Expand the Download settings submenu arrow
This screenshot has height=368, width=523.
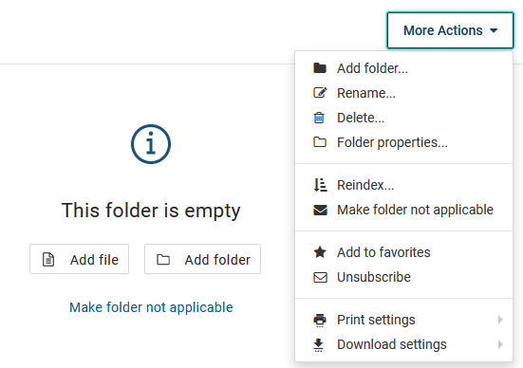[x=500, y=344]
